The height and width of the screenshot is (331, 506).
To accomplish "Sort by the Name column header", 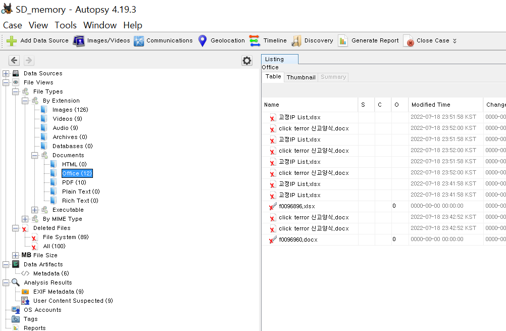I will pos(310,105).
